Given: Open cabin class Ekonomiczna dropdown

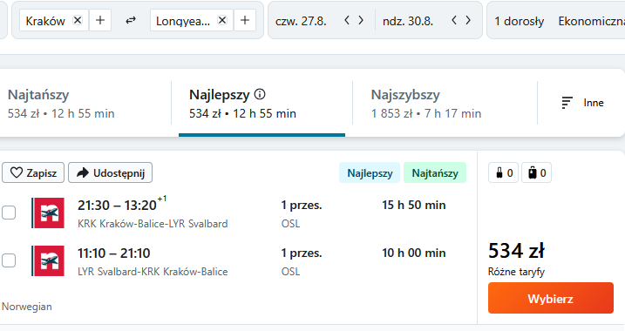Looking at the screenshot, I should (x=592, y=21).
